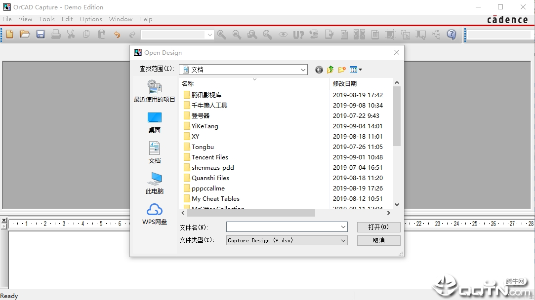
Task: Click inside the file name input field
Action: (x=283, y=227)
